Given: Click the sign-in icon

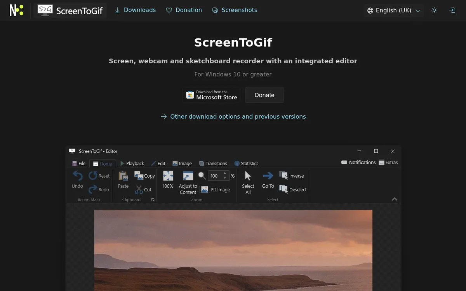Looking at the screenshot, I should coord(452,10).
